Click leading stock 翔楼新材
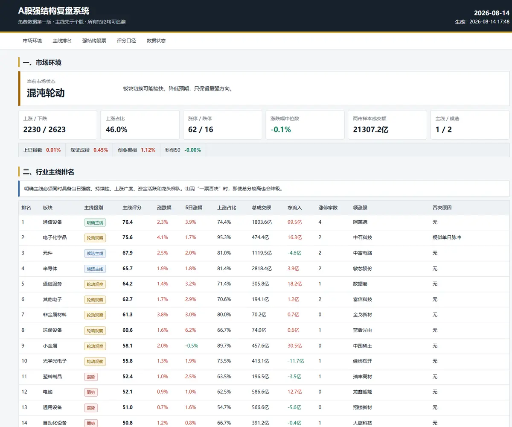The height and width of the screenshot is (427, 512). [363, 407]
